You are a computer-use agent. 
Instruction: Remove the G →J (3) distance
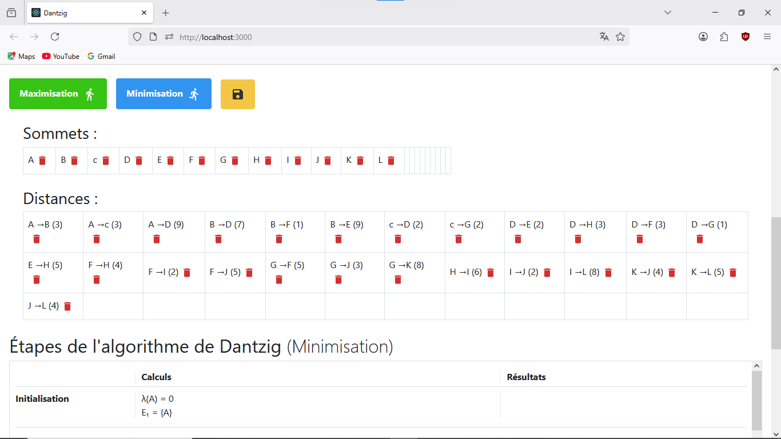point(338,280)
